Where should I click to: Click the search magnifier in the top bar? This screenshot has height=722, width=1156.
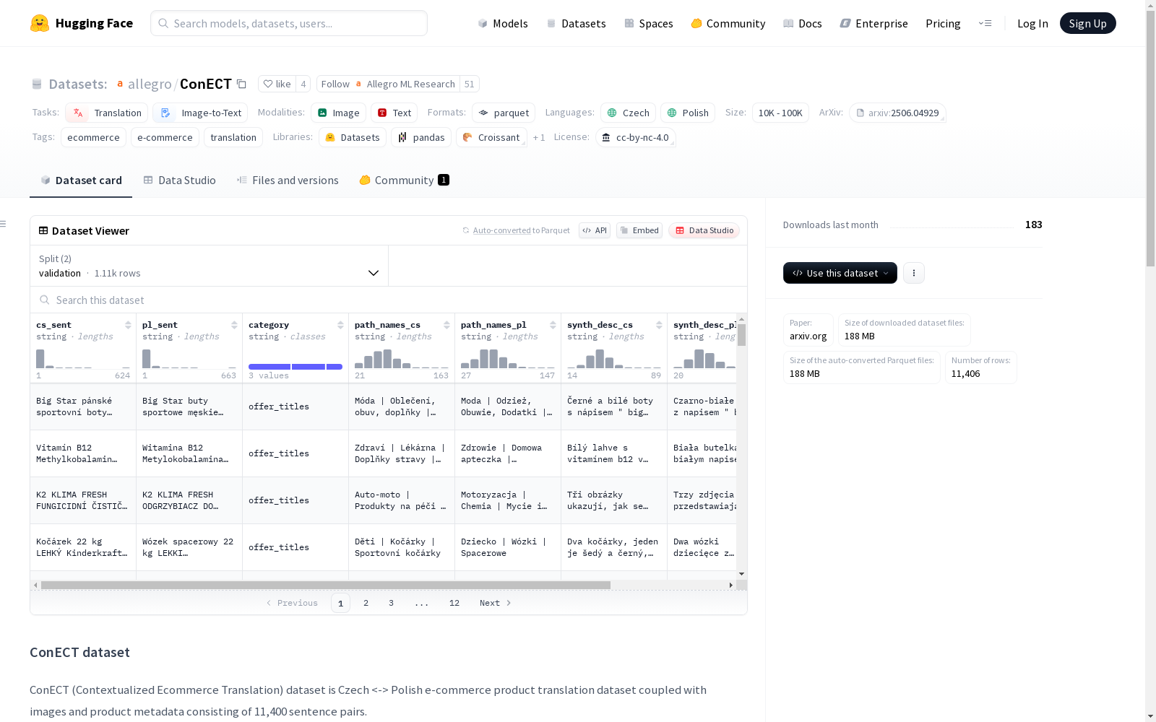click(163, 23)
